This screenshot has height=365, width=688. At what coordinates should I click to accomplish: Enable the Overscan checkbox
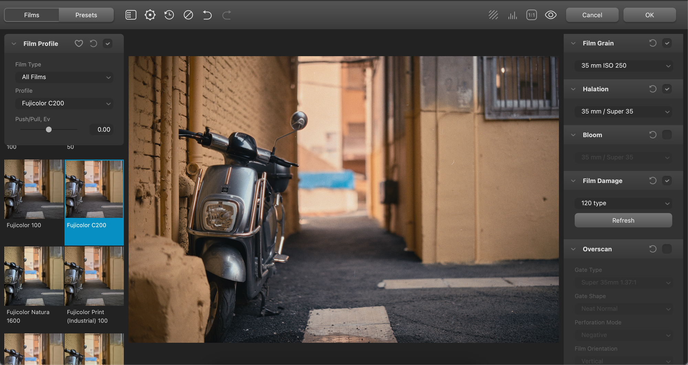[x=667, y=249]
